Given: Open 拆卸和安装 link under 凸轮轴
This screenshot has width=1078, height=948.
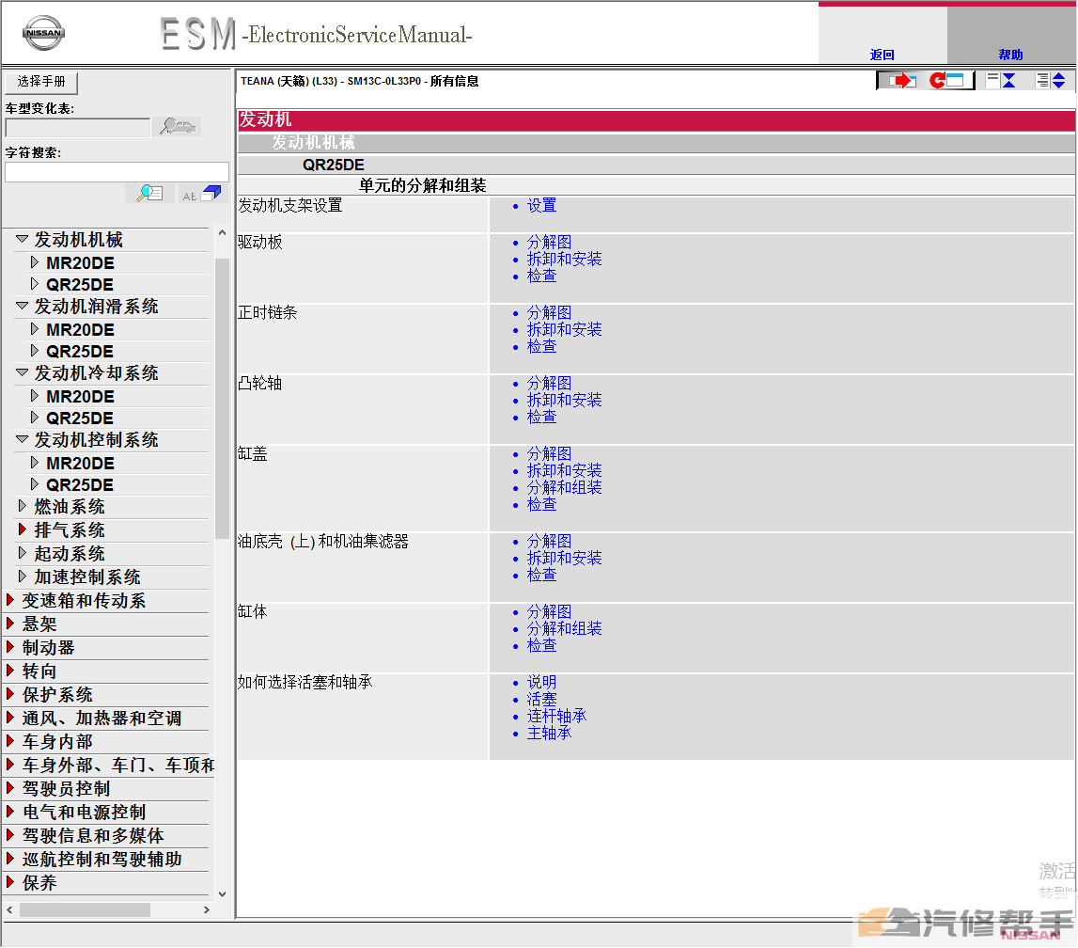Looking at the screenshot, I should click(x=565, y=400).
